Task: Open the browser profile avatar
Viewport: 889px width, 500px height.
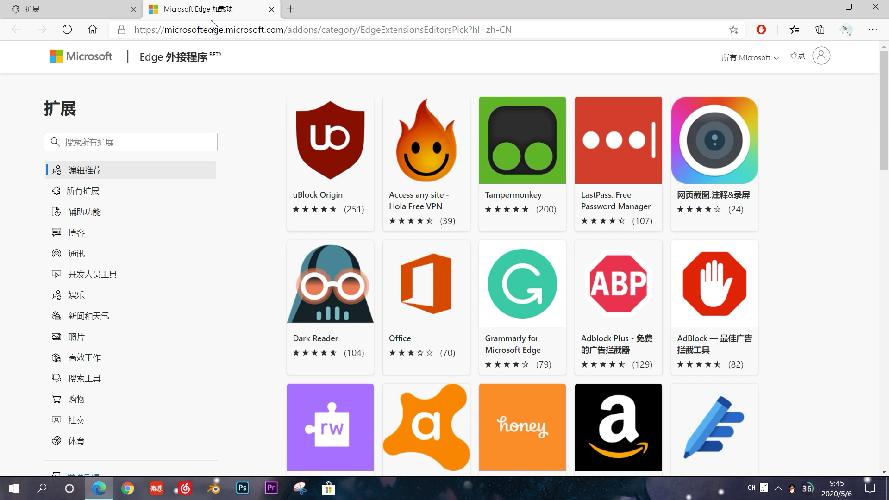Action: 846,30
